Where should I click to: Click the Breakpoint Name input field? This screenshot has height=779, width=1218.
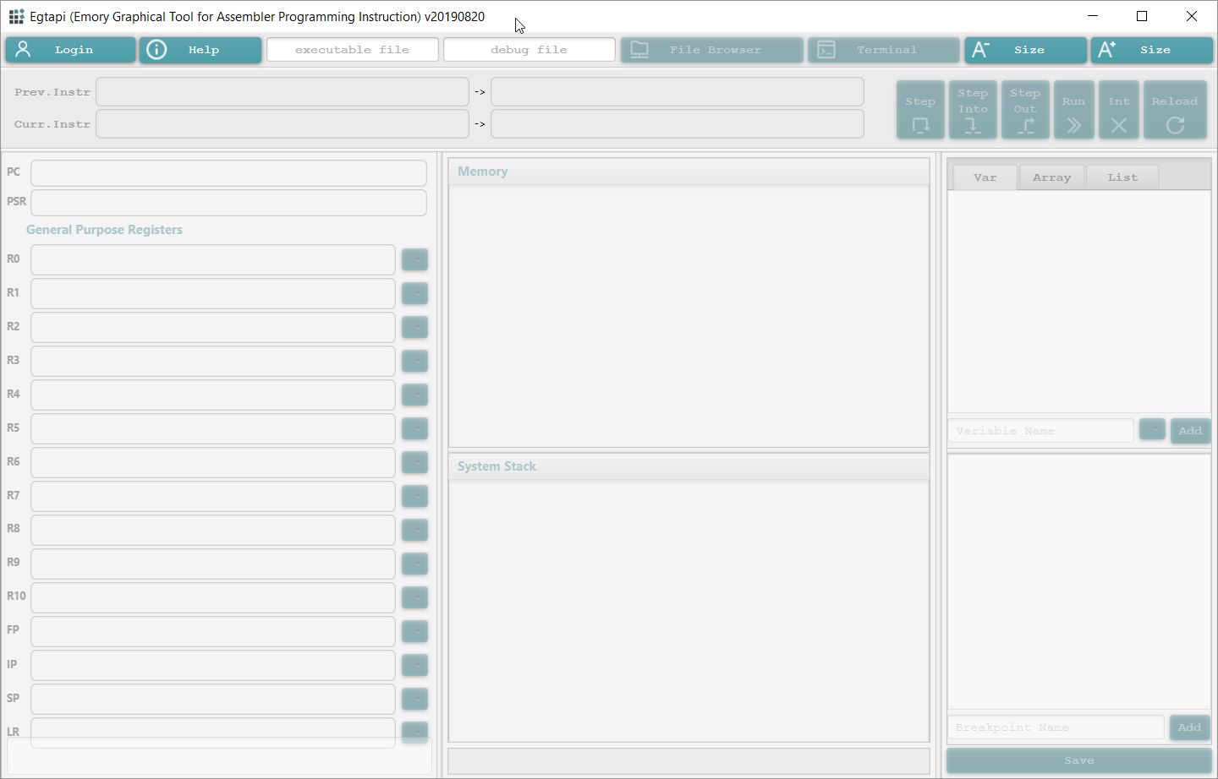tap(1056, 727)
